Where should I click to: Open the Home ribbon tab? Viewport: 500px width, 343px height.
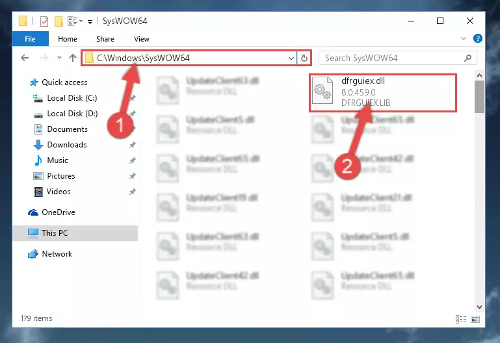coord(67,39)
